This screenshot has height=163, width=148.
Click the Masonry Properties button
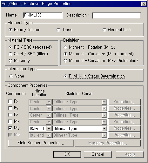[x=108, y=143]
